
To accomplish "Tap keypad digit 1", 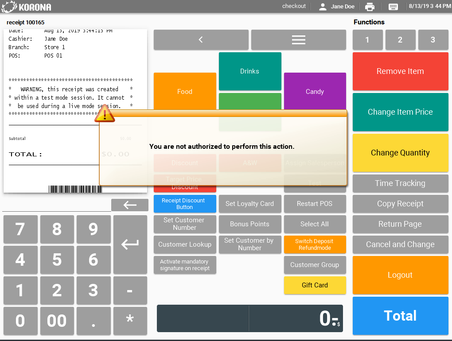I will (20, 291).
